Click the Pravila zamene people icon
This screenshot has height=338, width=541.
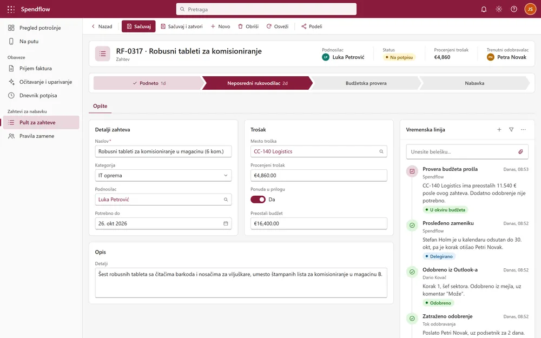[x=11, y=136]
